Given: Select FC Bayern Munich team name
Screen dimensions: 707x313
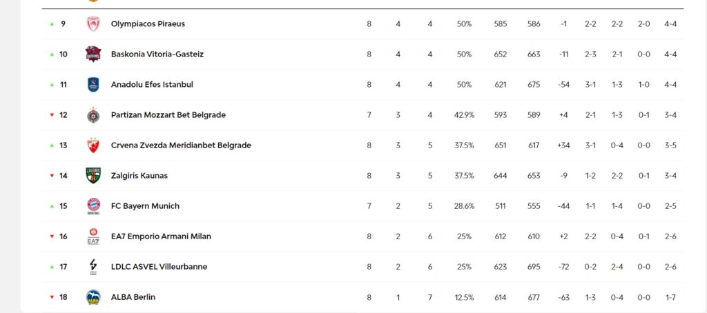Looking at the screenshot, I should coord(145,206).
